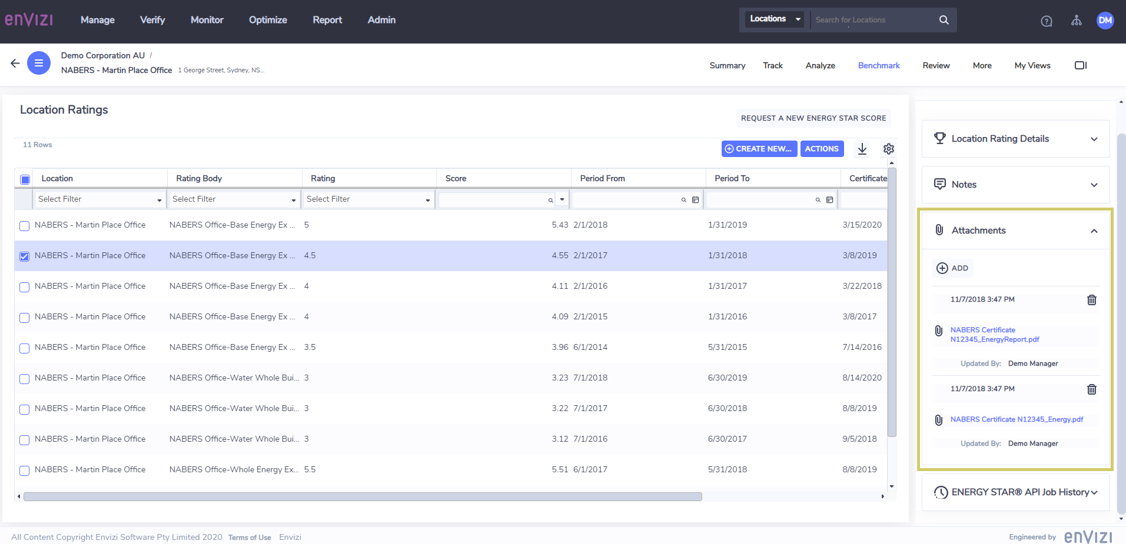This screenshot has height=544, width=1126.
Task: Click the trophy icon in Location Rating Details
Action: point(940,138)
